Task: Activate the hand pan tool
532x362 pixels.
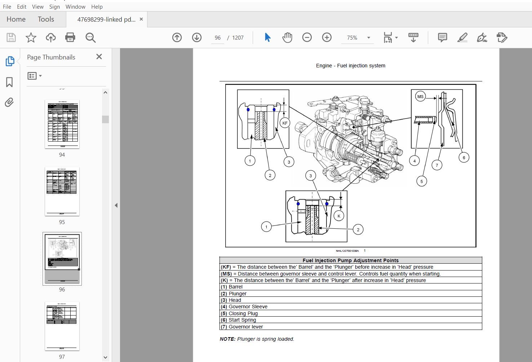Action: coord(287,37)
